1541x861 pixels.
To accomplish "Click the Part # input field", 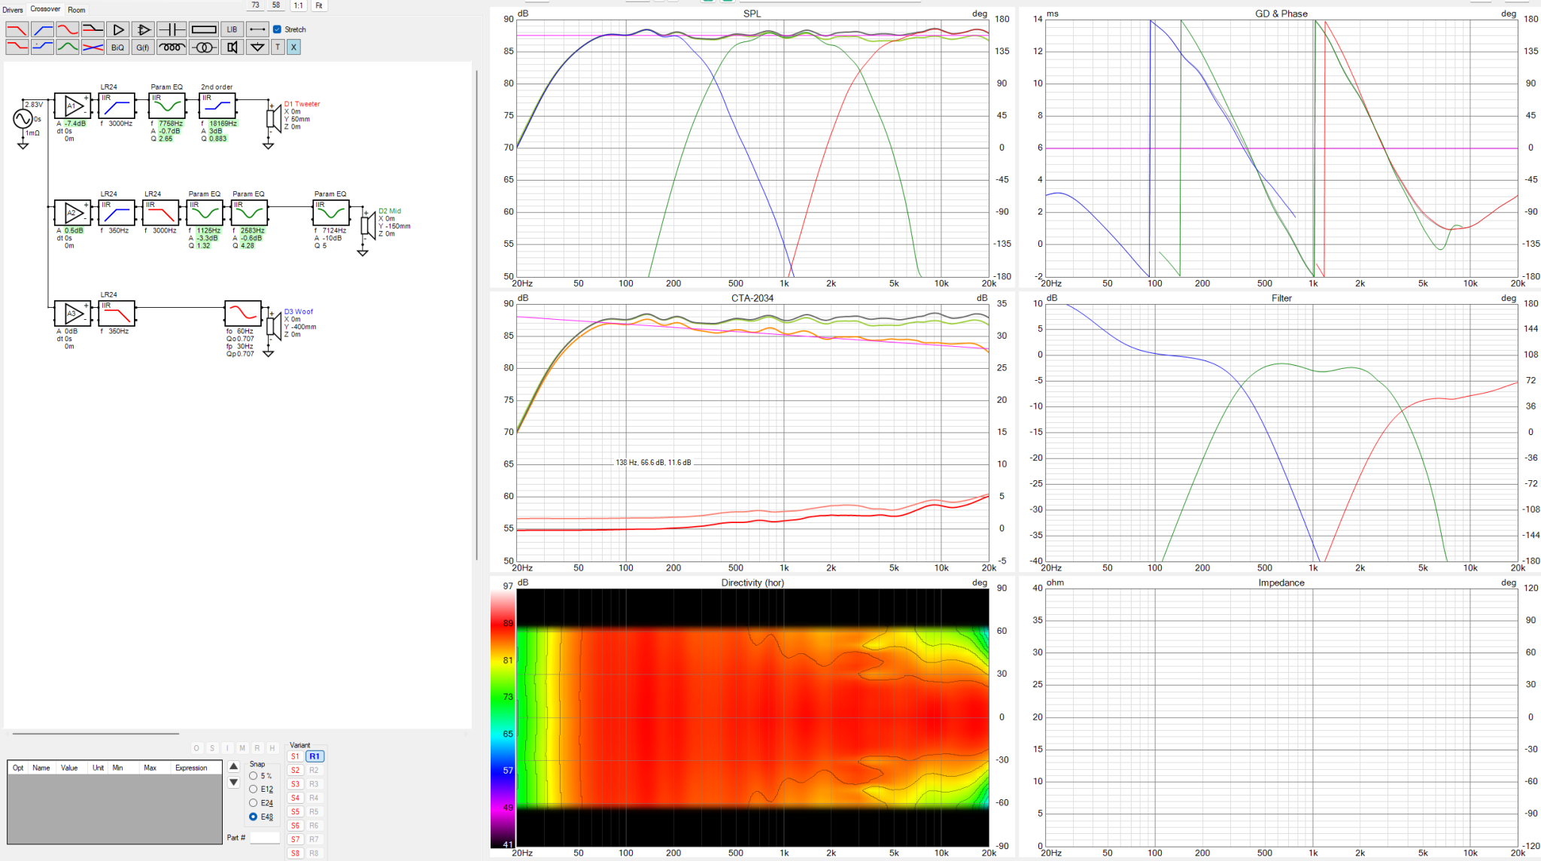I will (265, 838).
